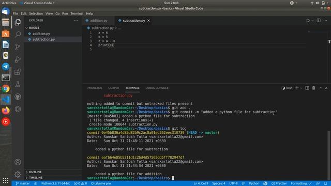Open the new terminal launch profile dropdown
331x186 pixels.
pyautogui.click(x=301, y=88)
